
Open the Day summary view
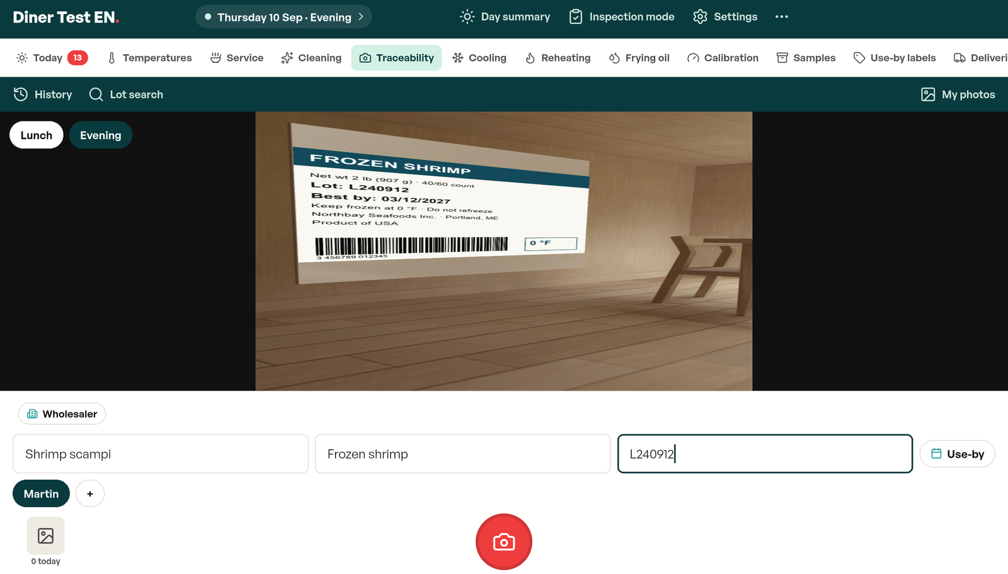(505, 17)
